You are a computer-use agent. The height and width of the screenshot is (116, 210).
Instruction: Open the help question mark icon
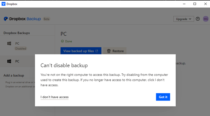coord(198,19)
